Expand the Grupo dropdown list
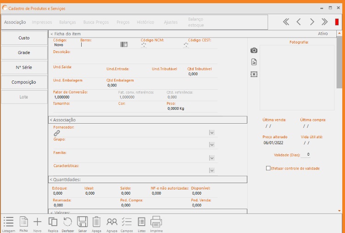The width and height of the screenshot is (345, 233). [211, 145]
